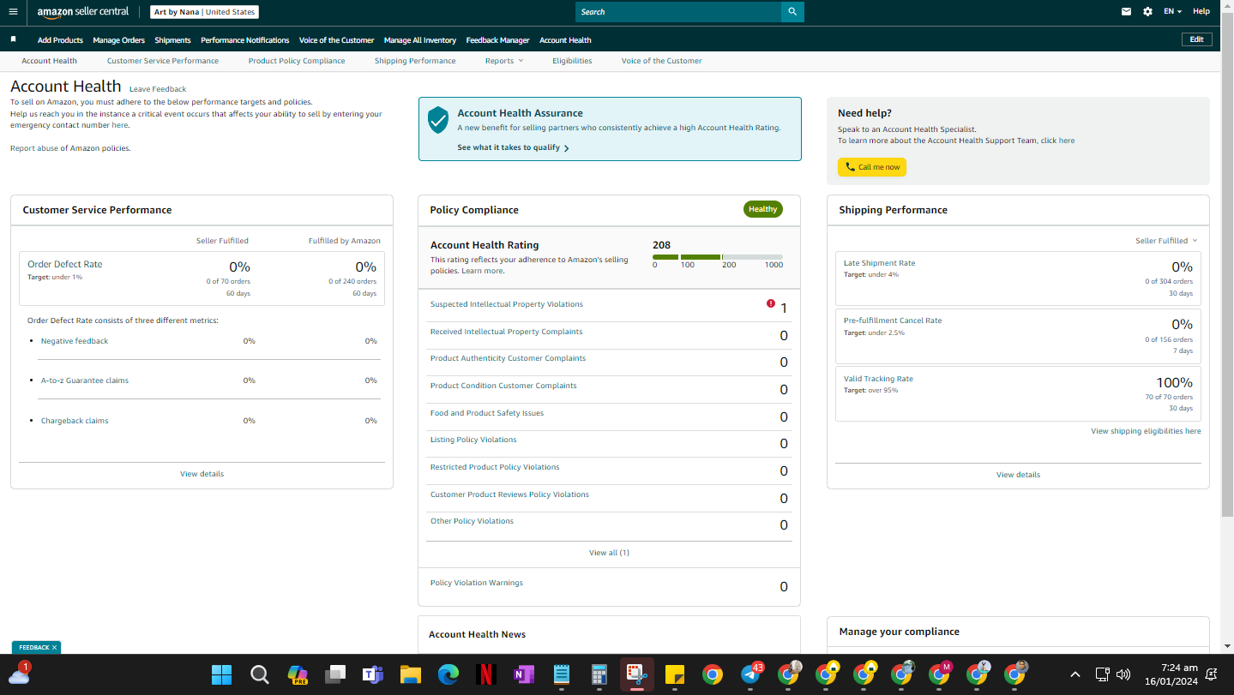
Task: Open the Seller Fulfilled shipping dropdown
Action: point(1166,241)
